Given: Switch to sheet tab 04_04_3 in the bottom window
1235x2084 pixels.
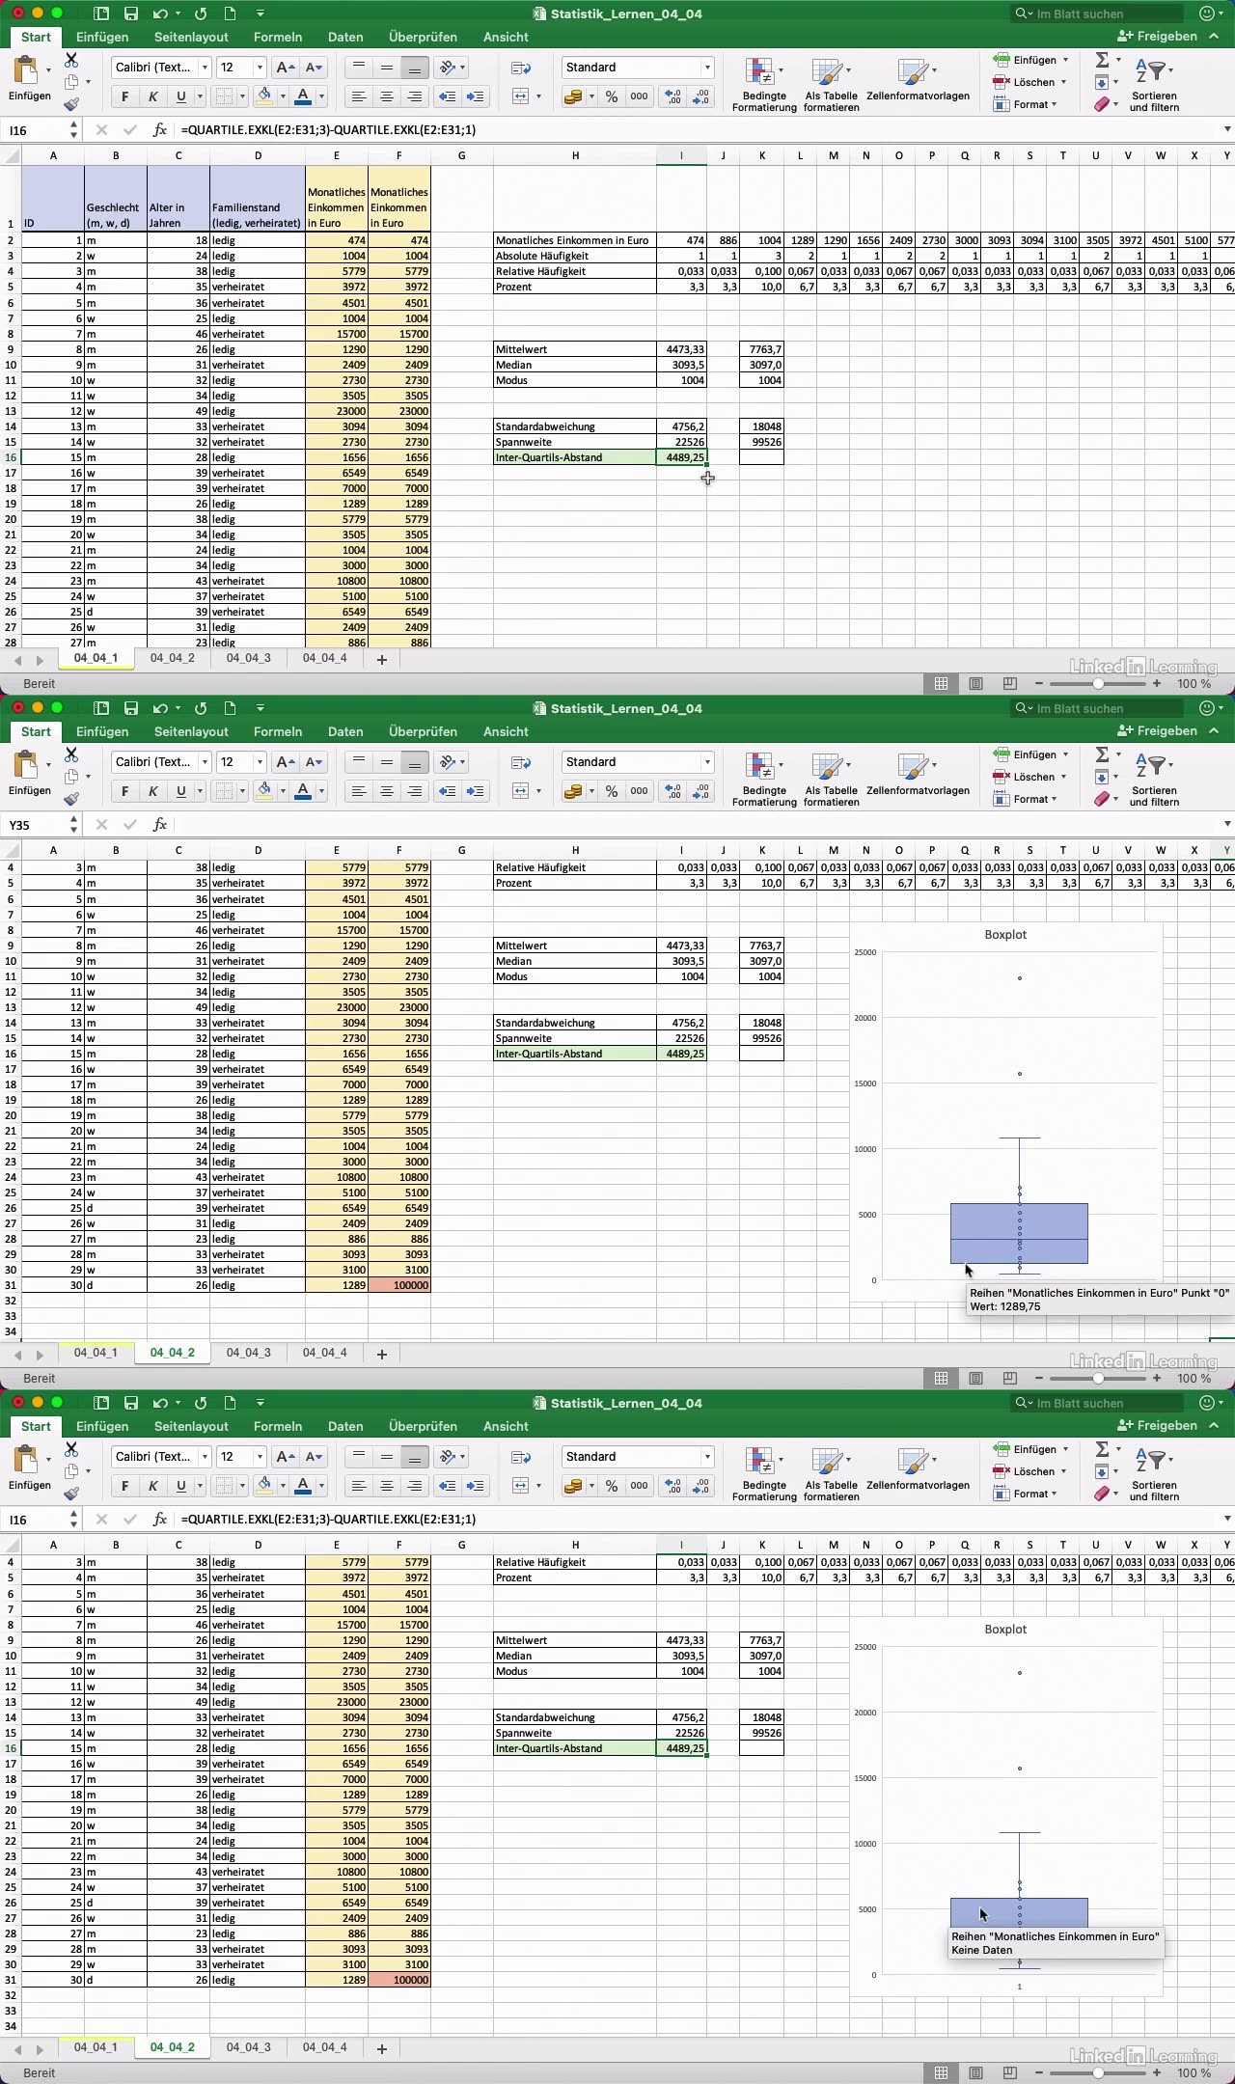Looking at the screenshot, I should coord(248,2047).
